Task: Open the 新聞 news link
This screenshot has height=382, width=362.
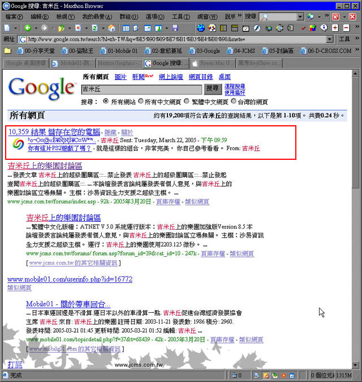Action: tap(139, 77)
